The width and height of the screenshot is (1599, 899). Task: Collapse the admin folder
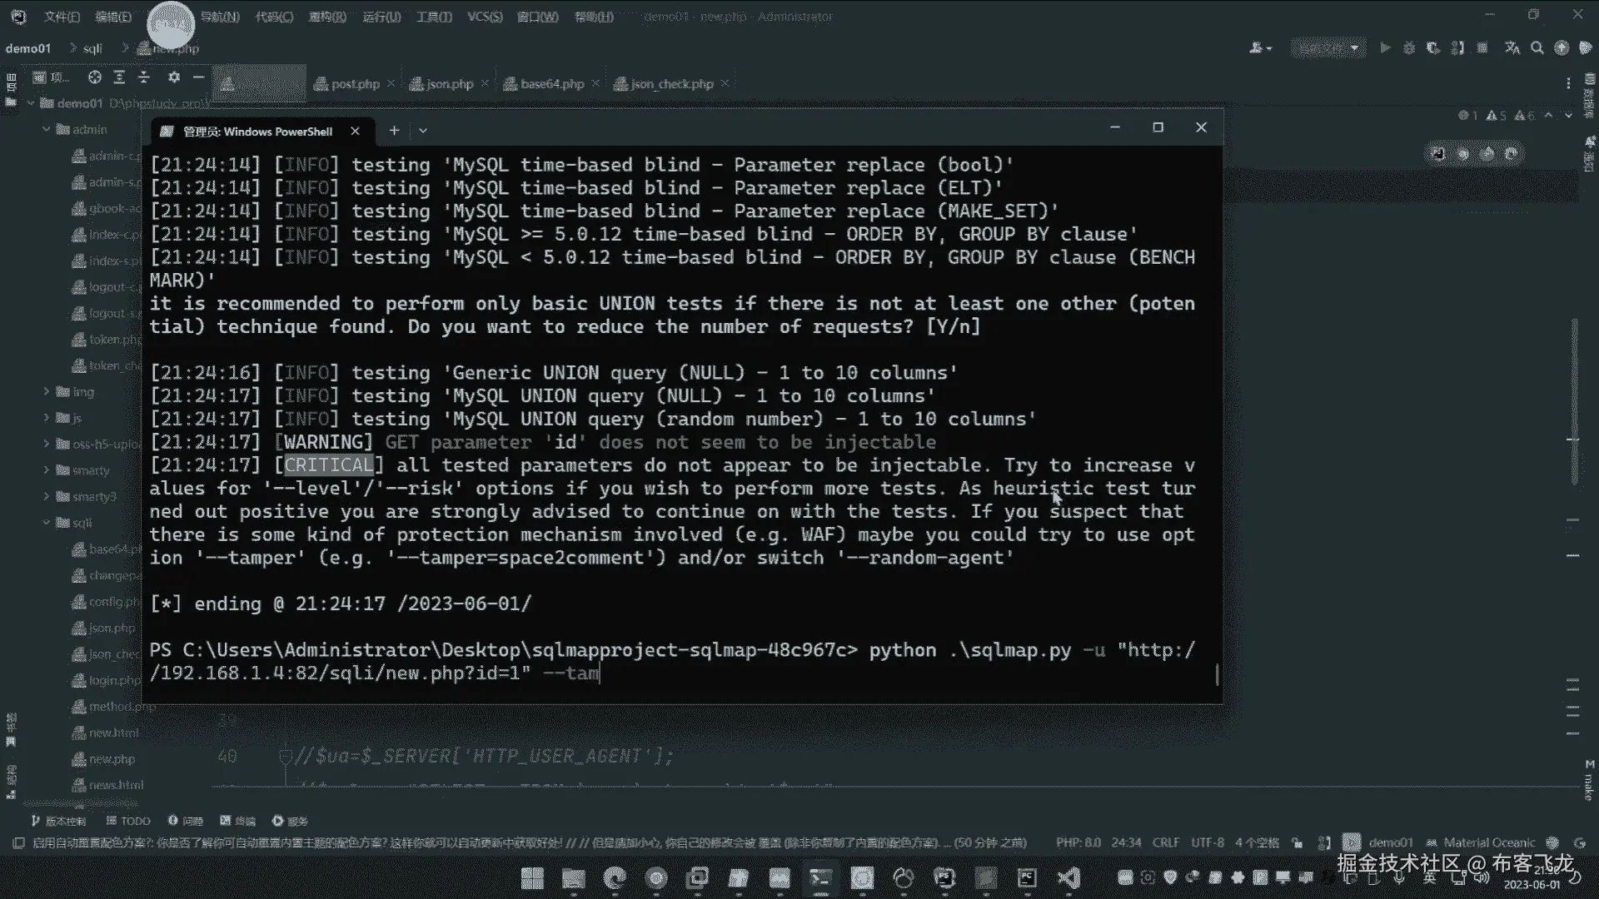tap(47, 130)
